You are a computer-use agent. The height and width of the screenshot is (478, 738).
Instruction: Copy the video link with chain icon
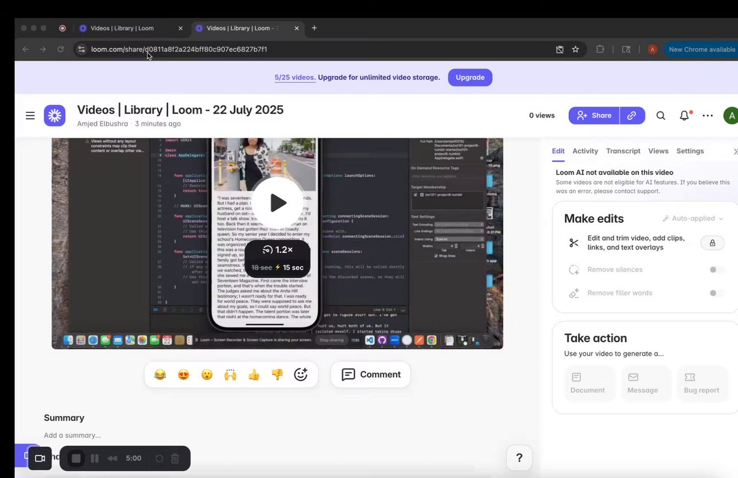(632, 116)
